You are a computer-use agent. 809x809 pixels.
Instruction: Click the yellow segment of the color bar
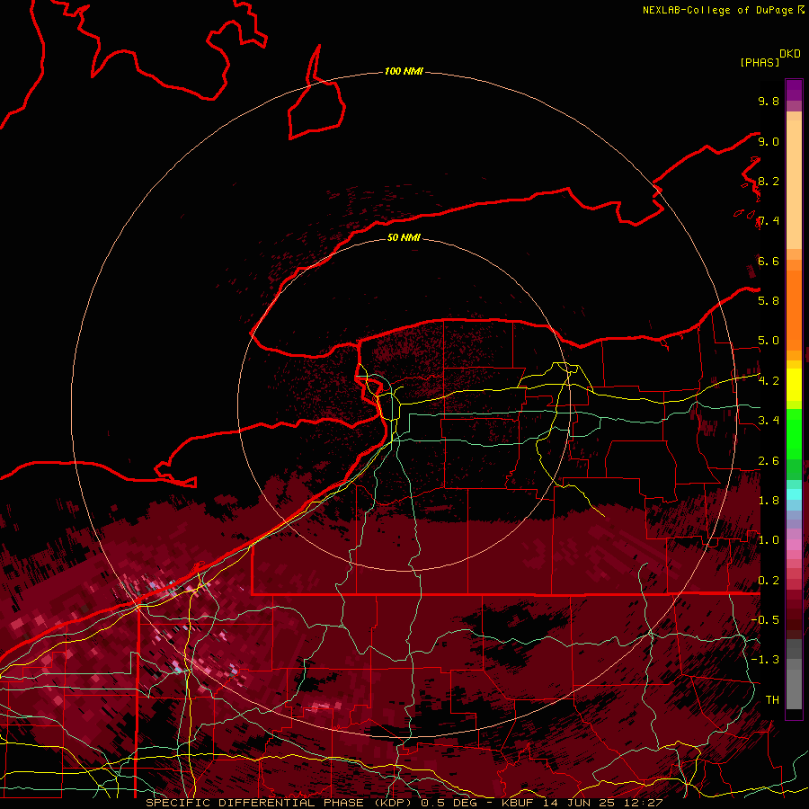click(794, 385)
